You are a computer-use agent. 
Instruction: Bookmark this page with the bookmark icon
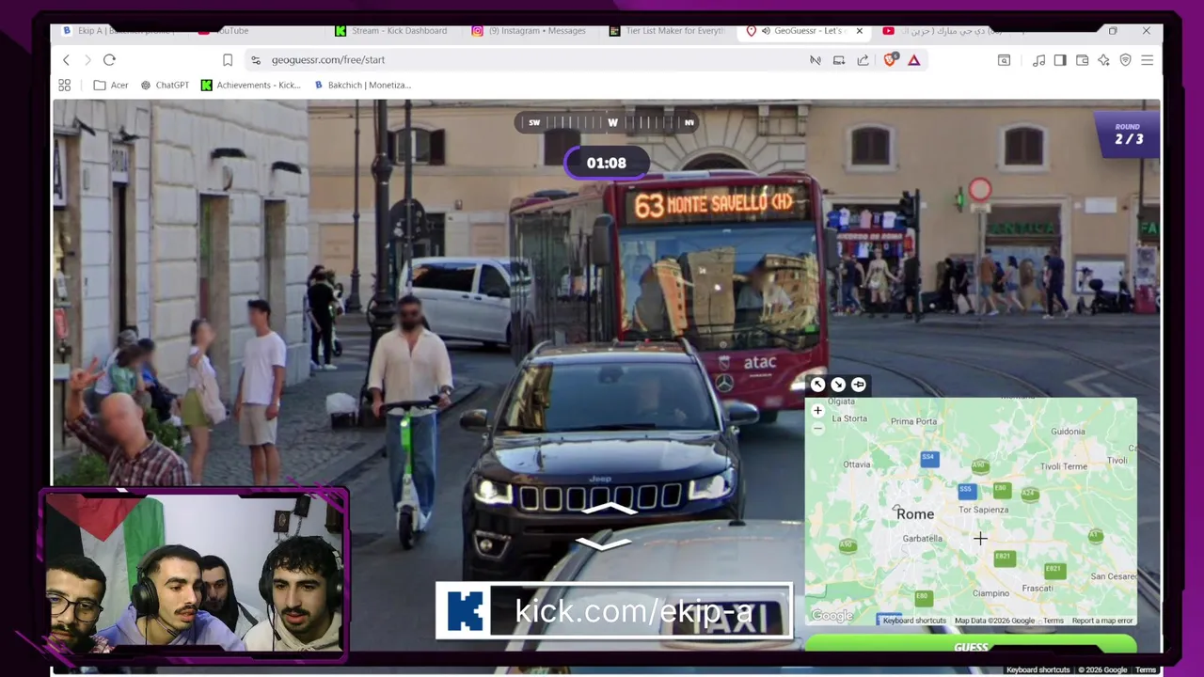pyautogui.click(x=228, y=60)
